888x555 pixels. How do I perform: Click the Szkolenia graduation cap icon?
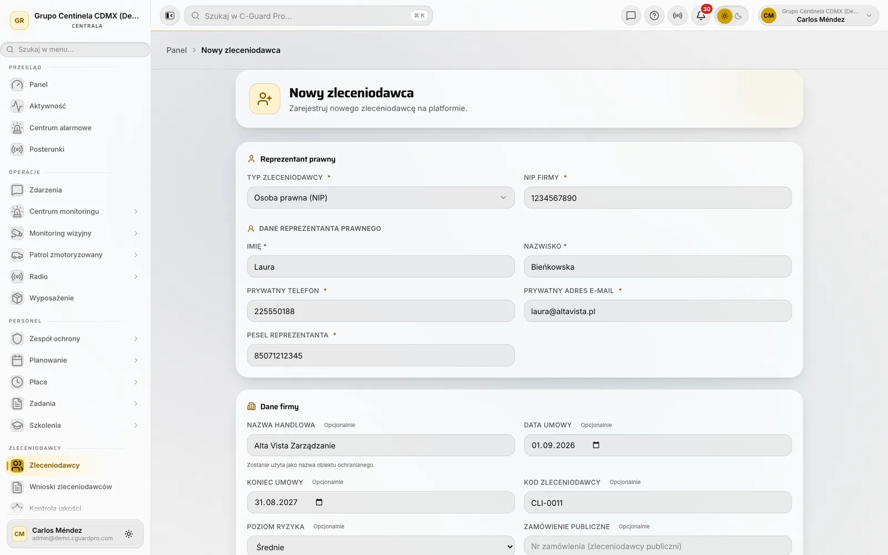(x=17, y=425)
